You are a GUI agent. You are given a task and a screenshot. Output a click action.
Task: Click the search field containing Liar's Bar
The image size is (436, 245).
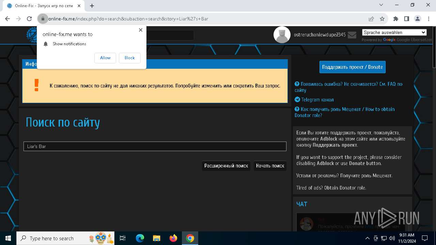click(x=155, y=146)
